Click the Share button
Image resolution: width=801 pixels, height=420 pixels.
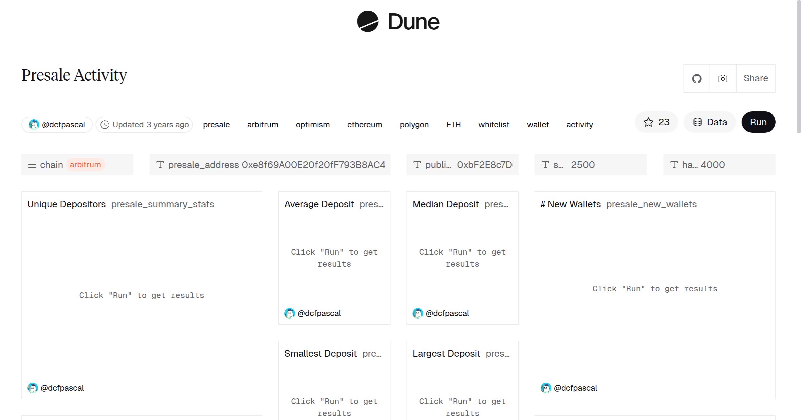tap(756, 78)
